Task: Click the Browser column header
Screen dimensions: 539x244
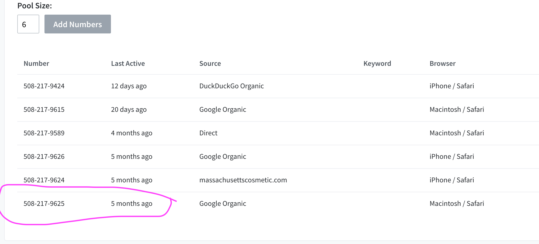Action: pyautogui.click(x=442, y=63)
